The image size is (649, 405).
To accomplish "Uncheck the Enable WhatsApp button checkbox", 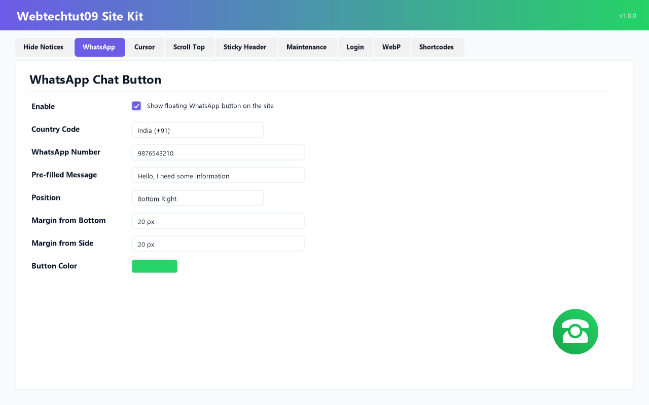I will tap(136, 106).
